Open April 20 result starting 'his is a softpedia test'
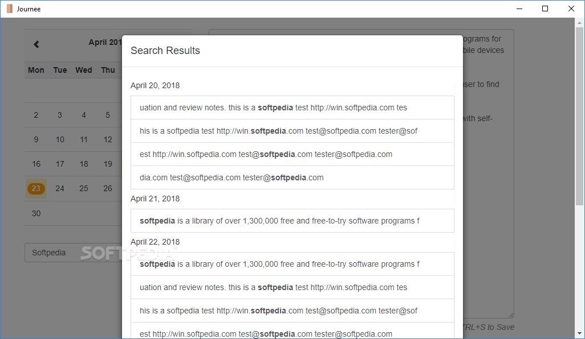This screenshot has height=339, width=585. click(292, 131)
